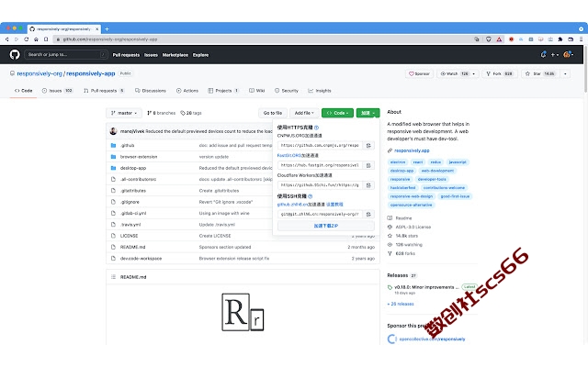Open the responsively-org owner link
This screenshot has height=367, width=588.
click(x=40, y=73)
